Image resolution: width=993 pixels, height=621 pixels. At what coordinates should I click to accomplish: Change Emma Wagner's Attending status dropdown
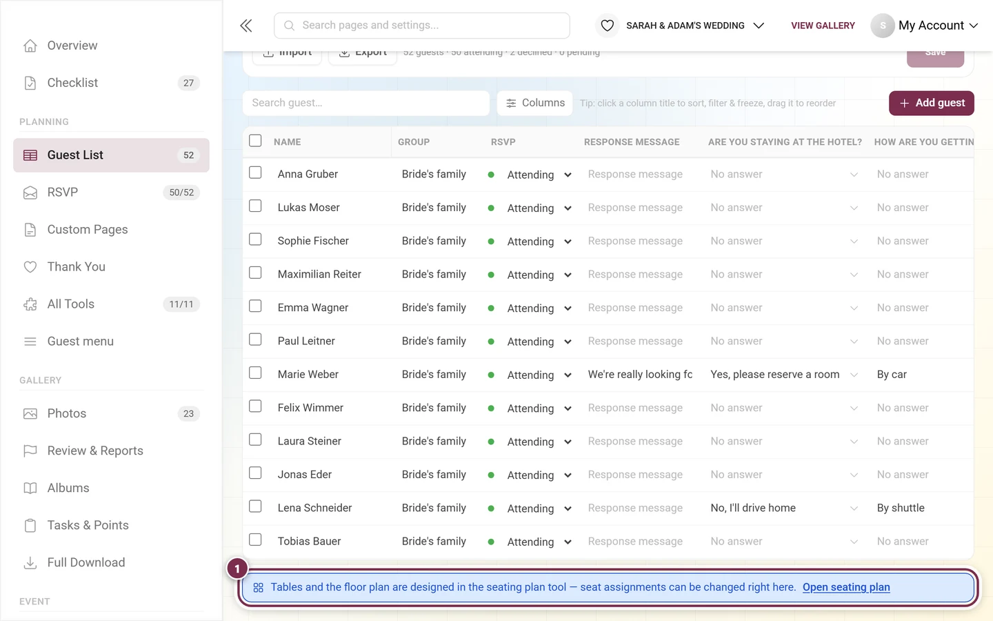pyautogui.click(x=539, y=308)
